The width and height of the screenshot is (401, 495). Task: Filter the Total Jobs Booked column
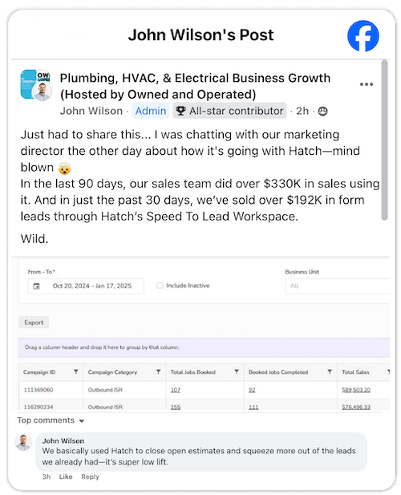click(237, 372)
